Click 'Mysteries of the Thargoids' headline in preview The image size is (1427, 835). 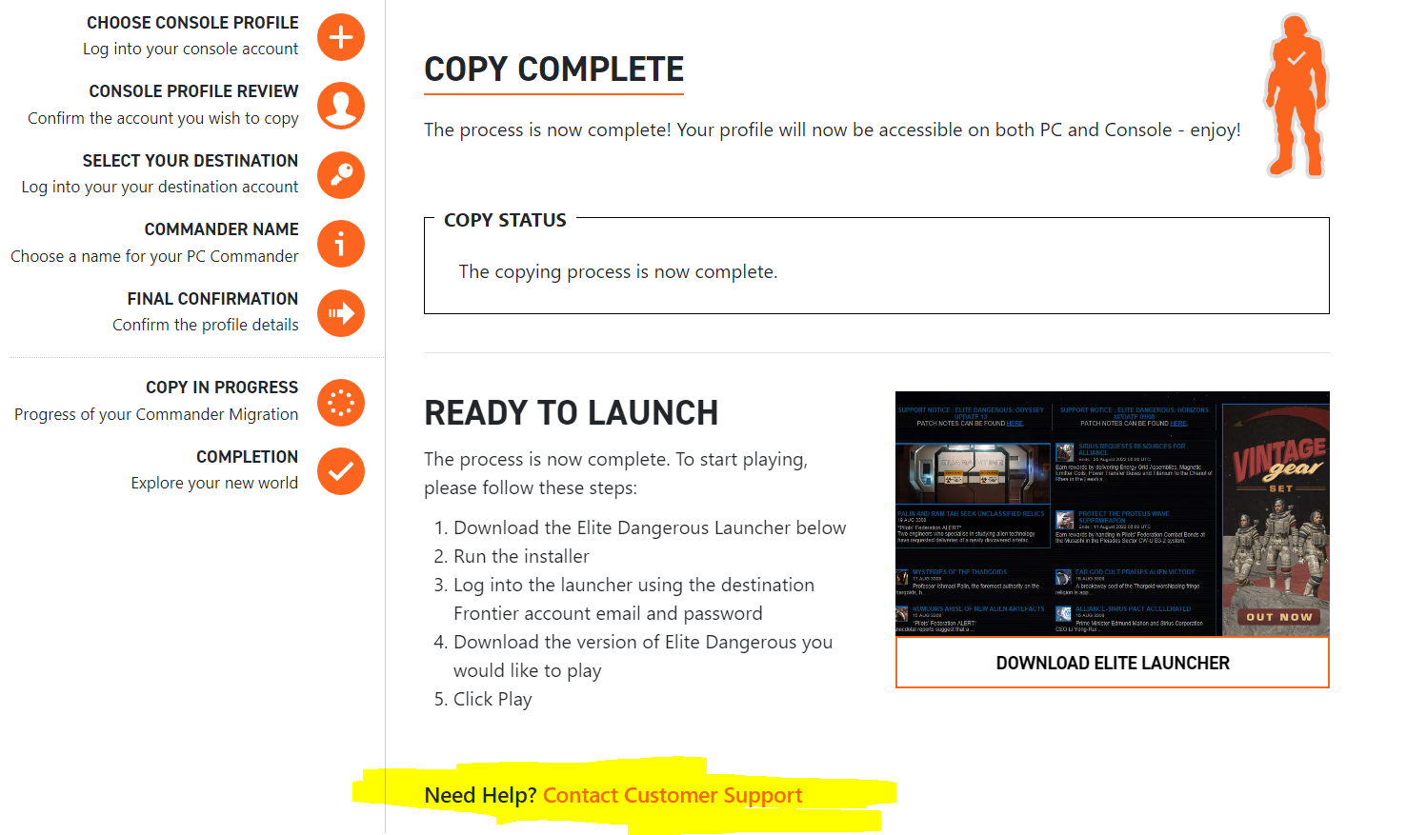pos(959,572)
